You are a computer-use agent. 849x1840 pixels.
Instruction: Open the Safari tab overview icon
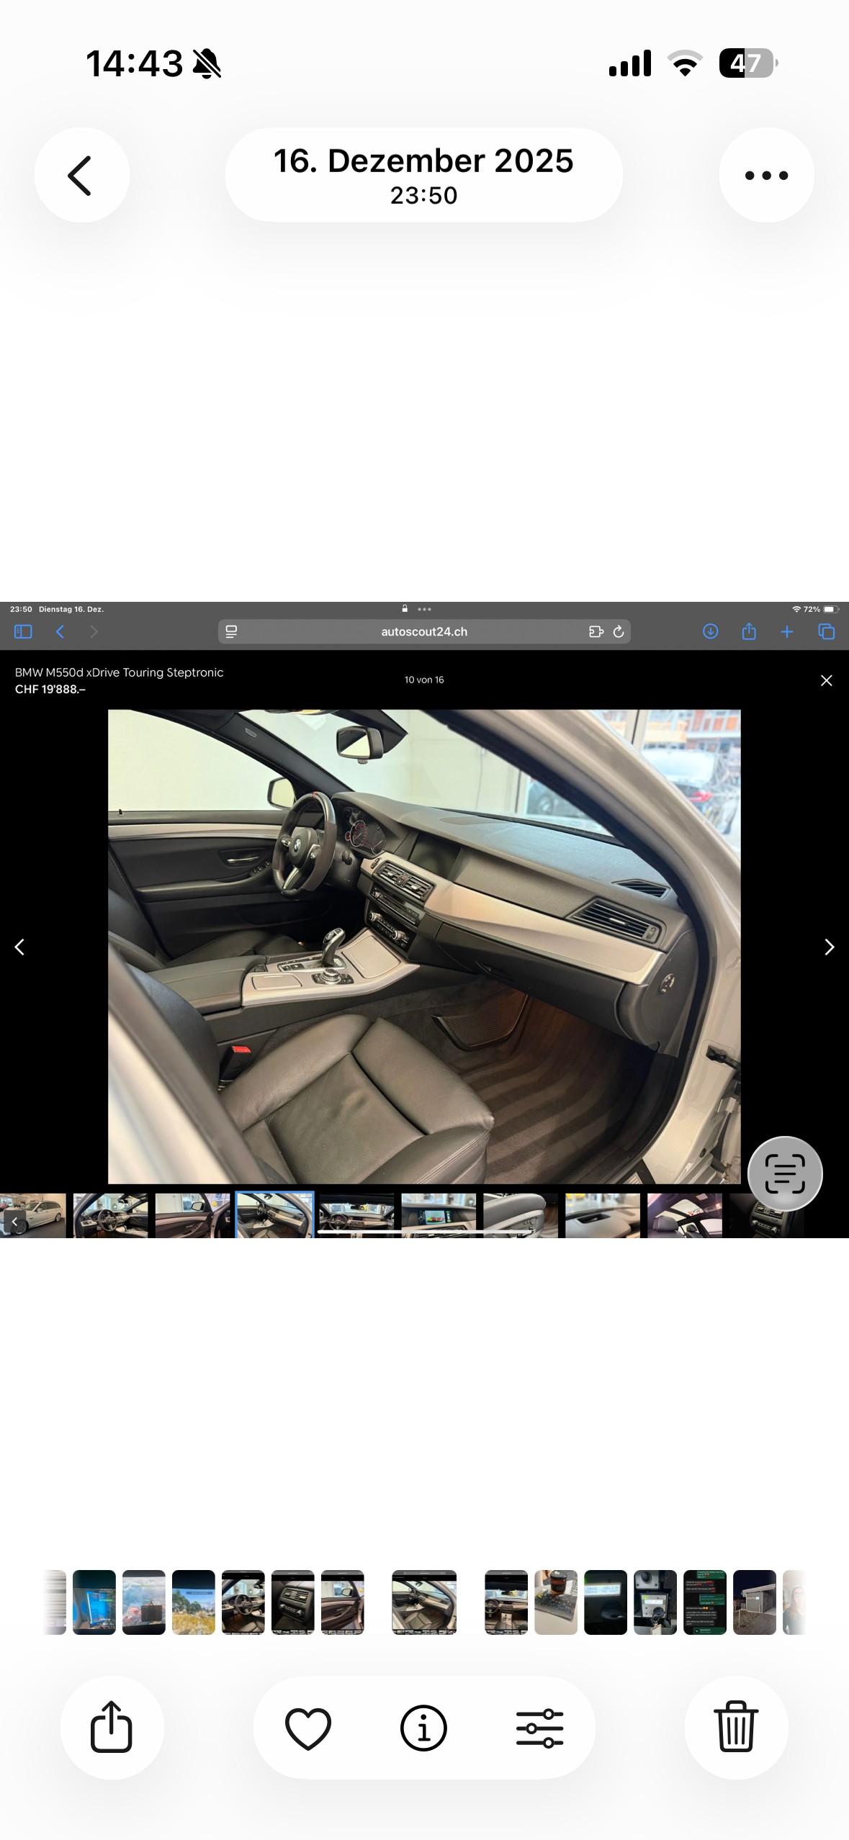(826, 631)
